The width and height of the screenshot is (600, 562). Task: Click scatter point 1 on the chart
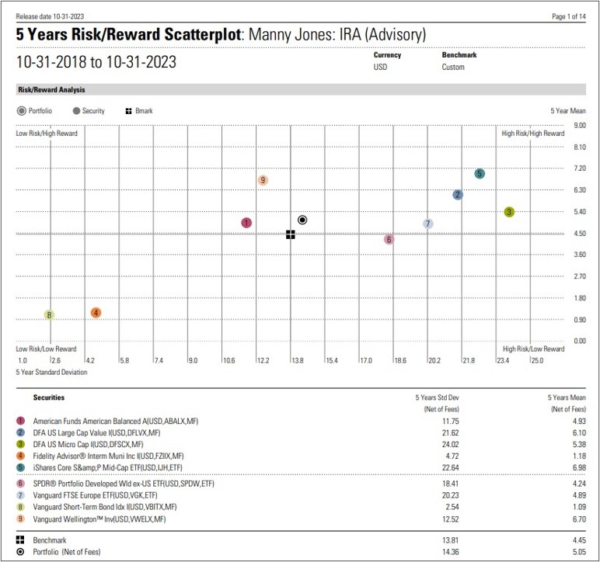pos(246,223)
